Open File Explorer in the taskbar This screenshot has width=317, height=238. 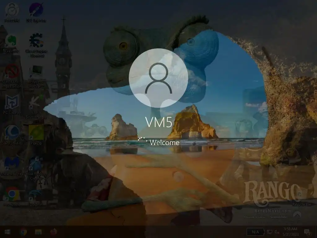click(x=38, y=232)
